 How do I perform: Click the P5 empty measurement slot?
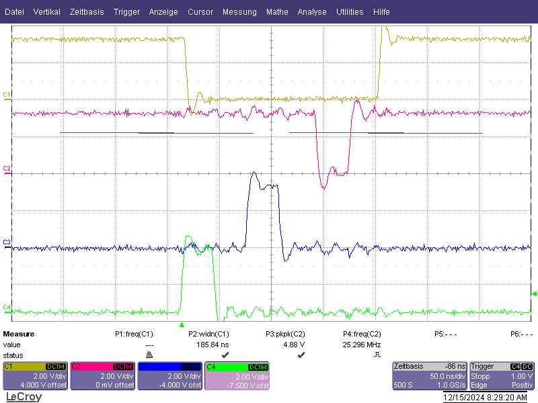tap(446, 334)
